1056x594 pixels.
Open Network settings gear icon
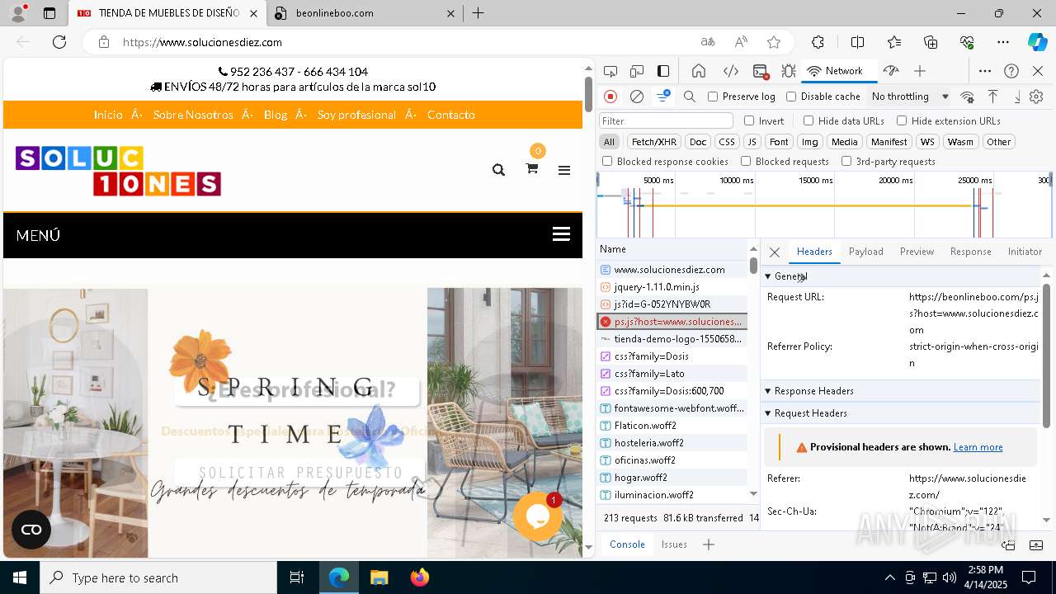tap(1036, 97)
